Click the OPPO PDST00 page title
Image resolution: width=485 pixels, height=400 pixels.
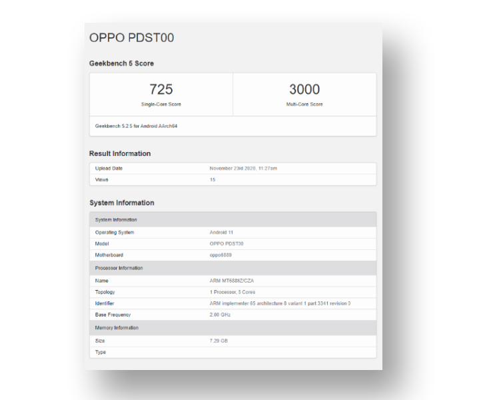pos(131,38)
